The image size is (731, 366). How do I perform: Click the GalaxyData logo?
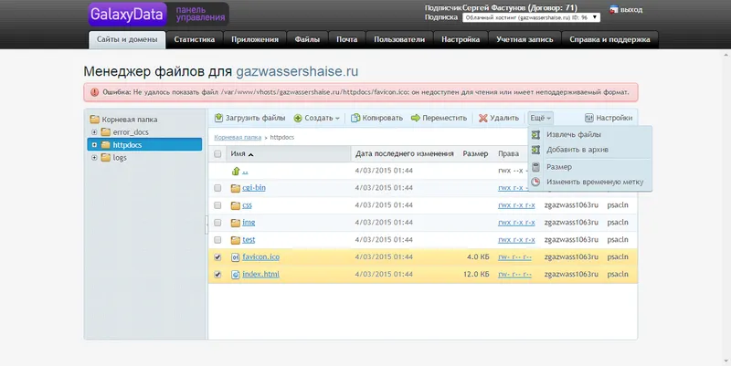tap(127, 14)
